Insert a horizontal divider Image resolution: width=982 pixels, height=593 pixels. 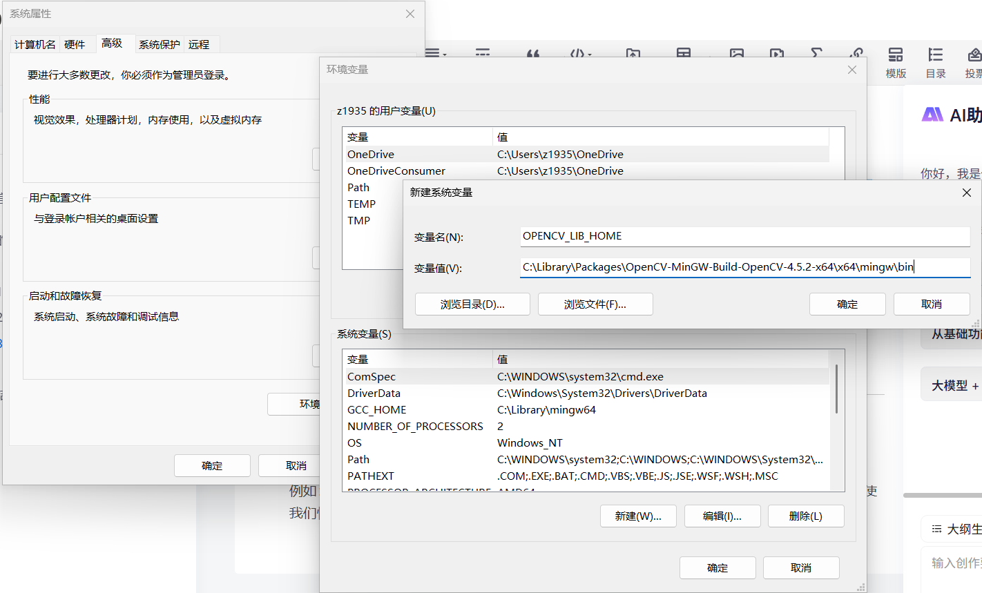point(481,54)
